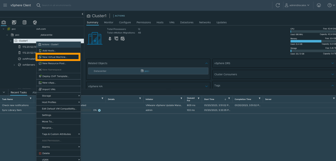The height and width of the screenshot is (161, 336).
Task: Open the filter on the Initiator column
Action: coord(181,99)
